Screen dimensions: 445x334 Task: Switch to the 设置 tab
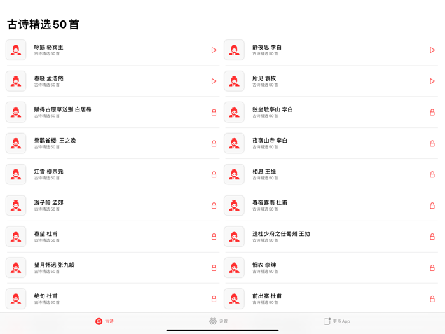click(x=219, y=321)
